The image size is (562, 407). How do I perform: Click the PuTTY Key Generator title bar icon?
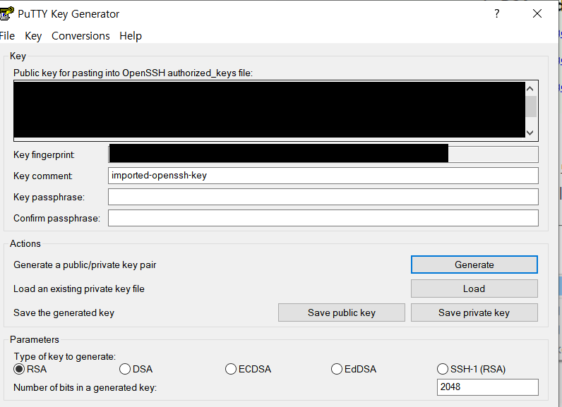pos(6,13)
